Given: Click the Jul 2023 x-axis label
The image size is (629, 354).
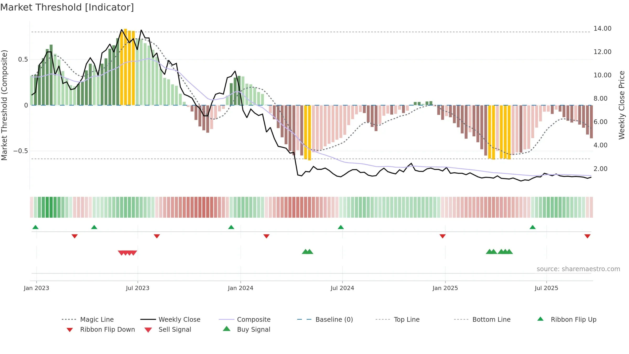Looking at the screenshot, I should point(138,288).
